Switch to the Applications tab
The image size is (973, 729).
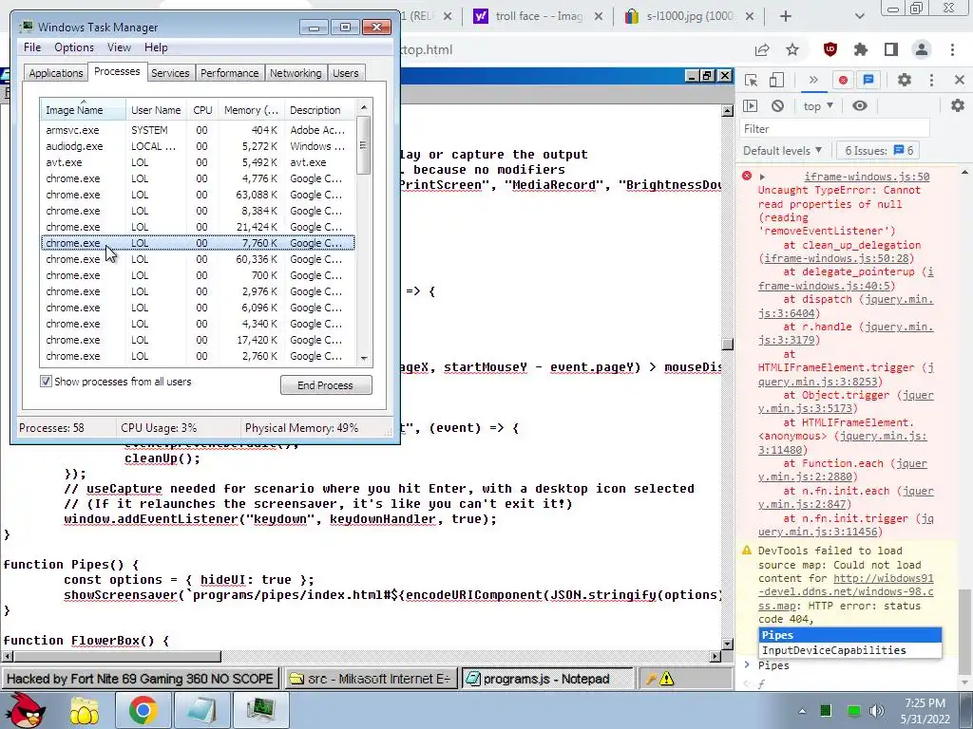(56, 73)
